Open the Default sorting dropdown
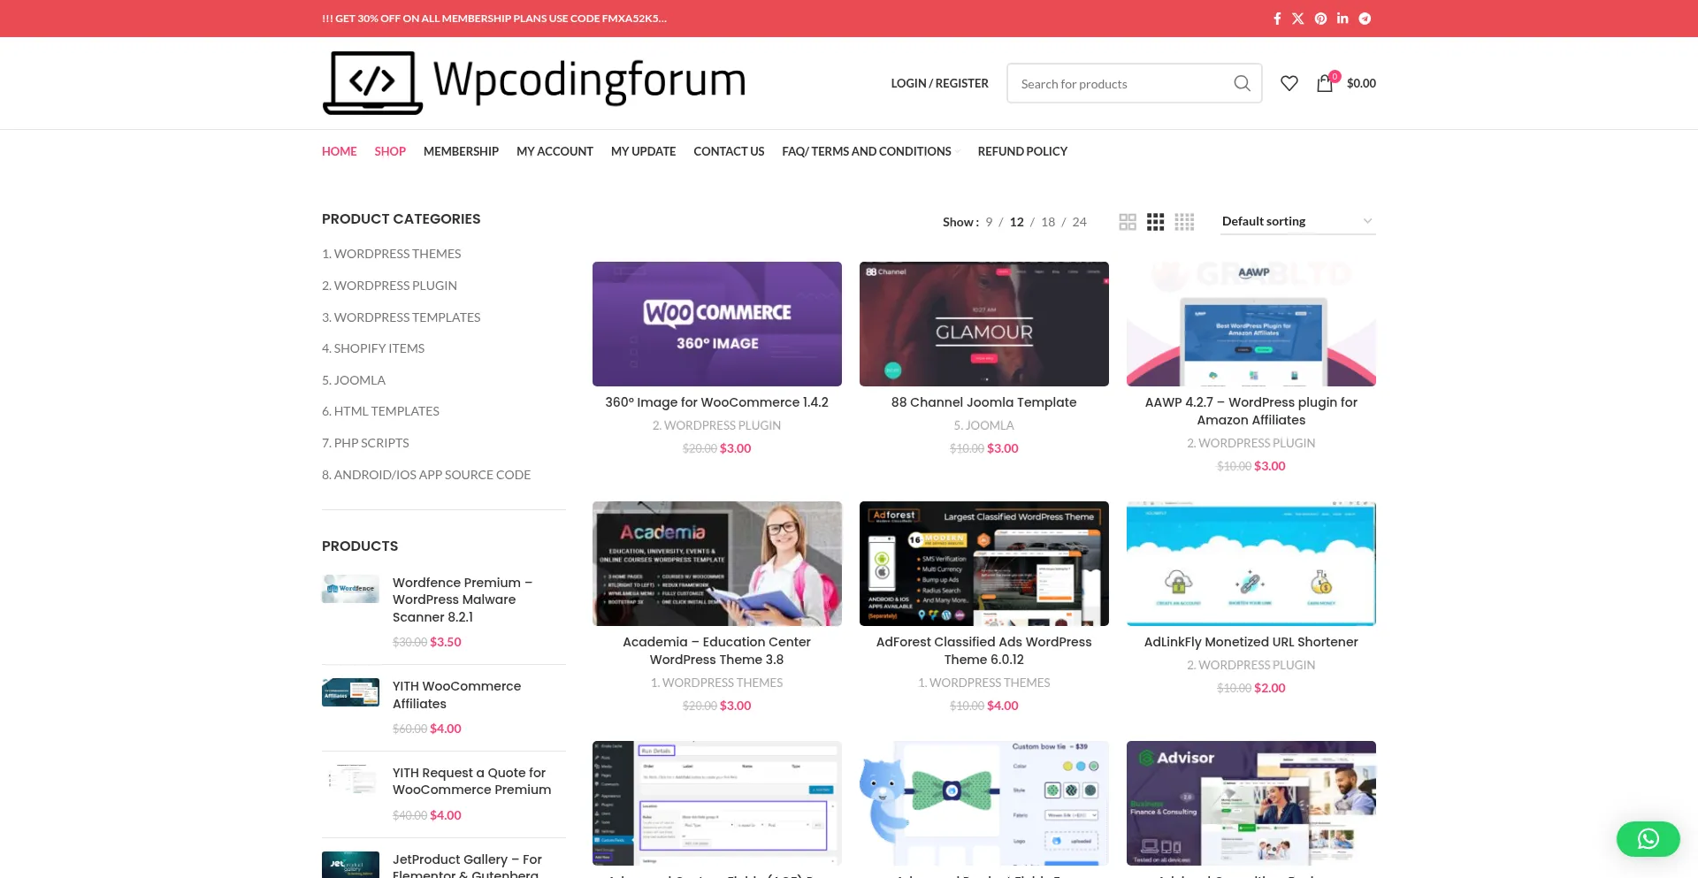This screenshot has width=1698, height=878. pyautogui.click(x=1298, y=222)
